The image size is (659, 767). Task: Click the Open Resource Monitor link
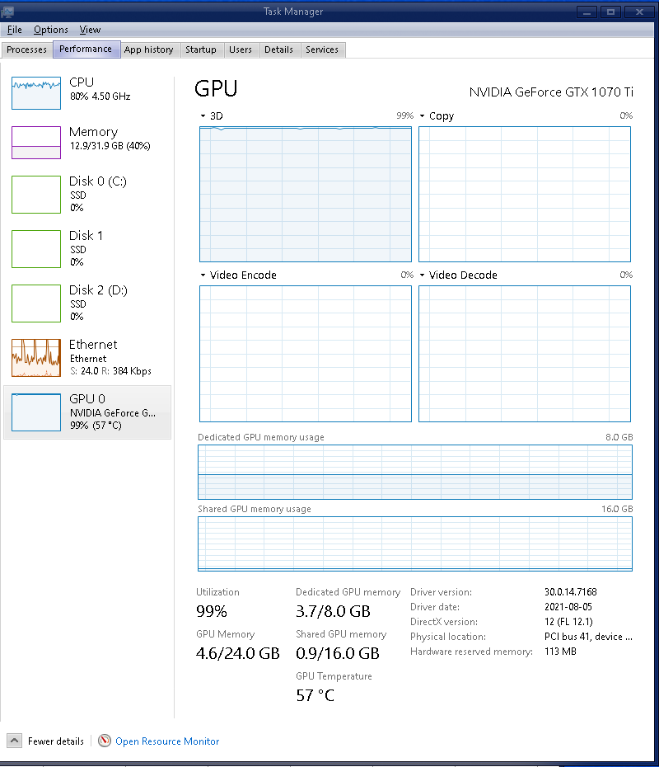click(167, 741)
